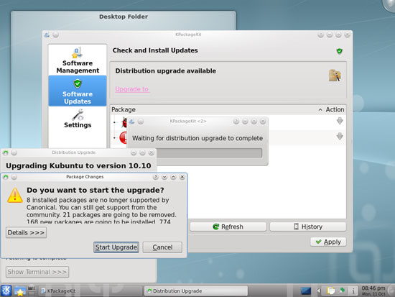Viewport: 395px width, 297px height.
Task: Click the info icon in system tray
Action: [x=353, y=291]
